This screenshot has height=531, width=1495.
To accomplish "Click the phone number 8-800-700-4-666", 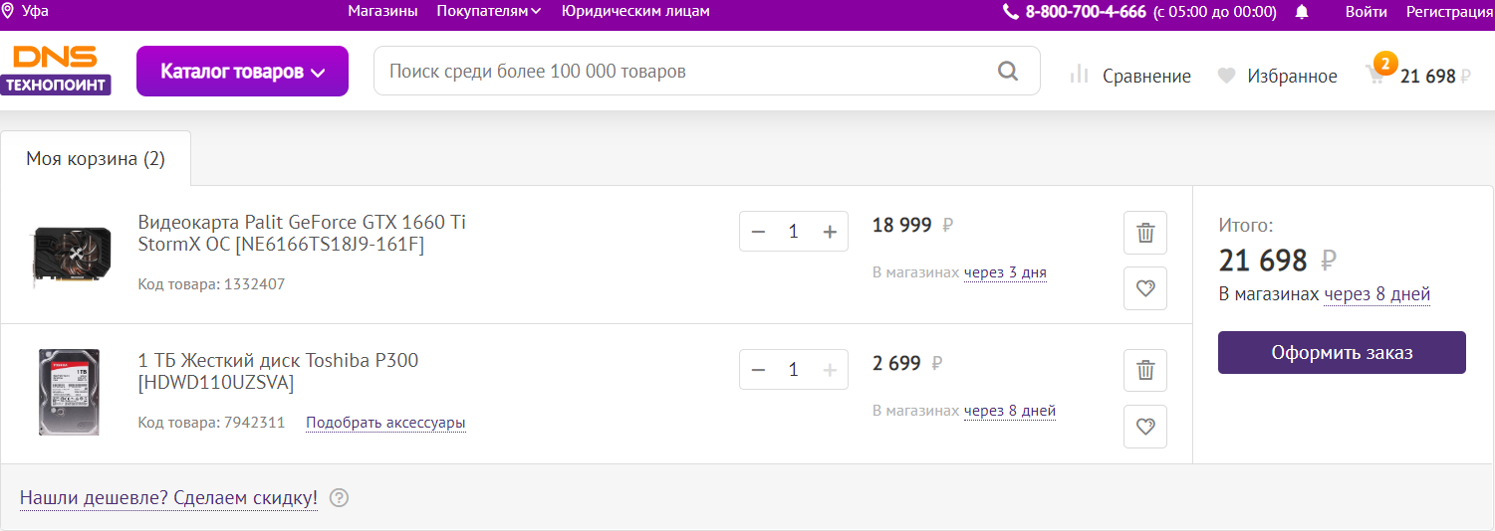I will (x=1086, y=12).
